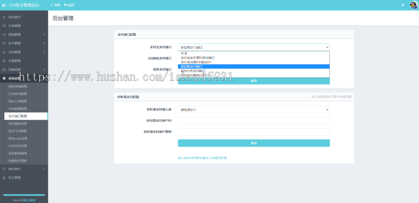Click the 分站管理 sitemap icon
This screenshot has width=419, height=203.
[x=4, y=52]
